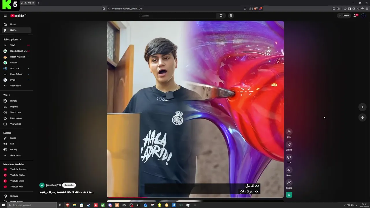Expand the Subscriptions section chevron
Image resolution: width=370 pixels, height=208 pixels.
pyautogui.click(x=20, y=40)
